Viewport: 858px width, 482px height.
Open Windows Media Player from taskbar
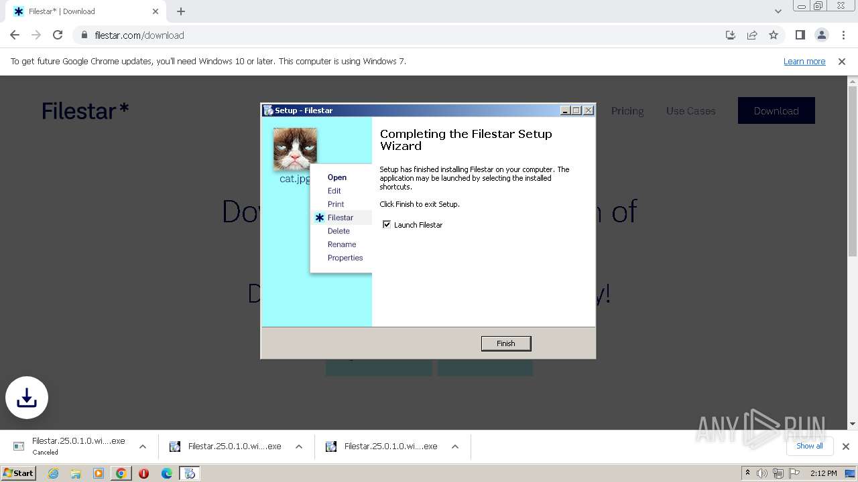coord(99,473)
